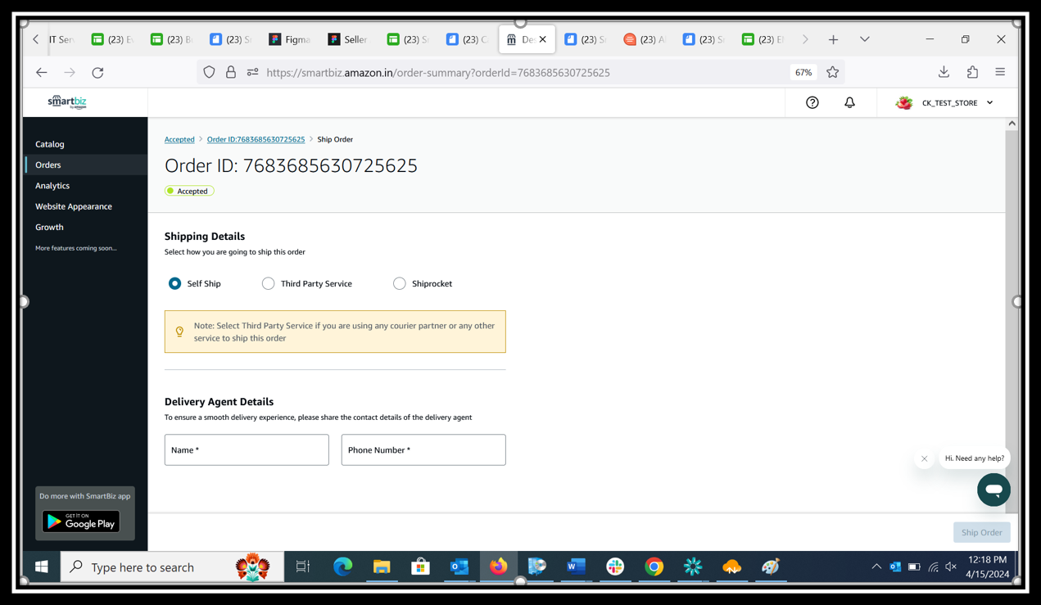List all tabs dropdown arrow
Screen dimensions: 1041x605
(x=864, y=39)
